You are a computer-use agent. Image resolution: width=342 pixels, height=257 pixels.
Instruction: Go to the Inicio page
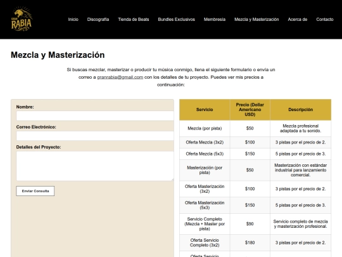coord(73,20)
